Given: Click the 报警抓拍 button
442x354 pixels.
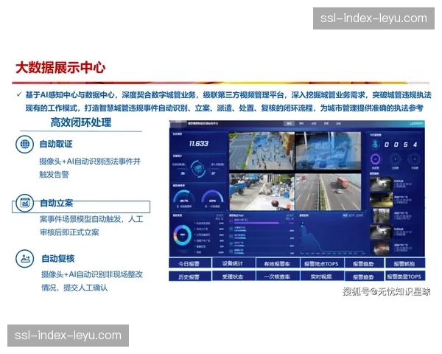Looking at the screenshot, I should click(x=404, y=264).
